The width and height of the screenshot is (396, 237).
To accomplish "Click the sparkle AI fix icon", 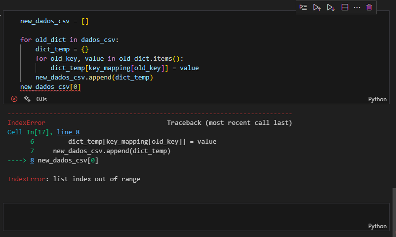I will (27, 99).
